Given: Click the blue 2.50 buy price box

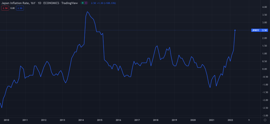Looking at the screenshot, I should coord(20,8).
